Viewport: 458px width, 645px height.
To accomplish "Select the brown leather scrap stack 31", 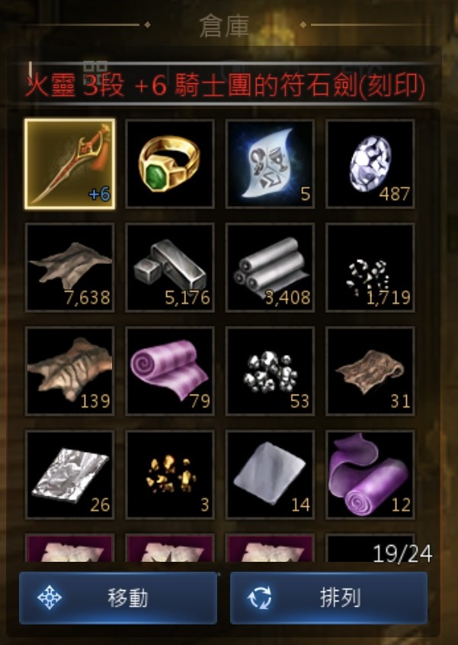I will pyautogui.click(x=370, y=371).
